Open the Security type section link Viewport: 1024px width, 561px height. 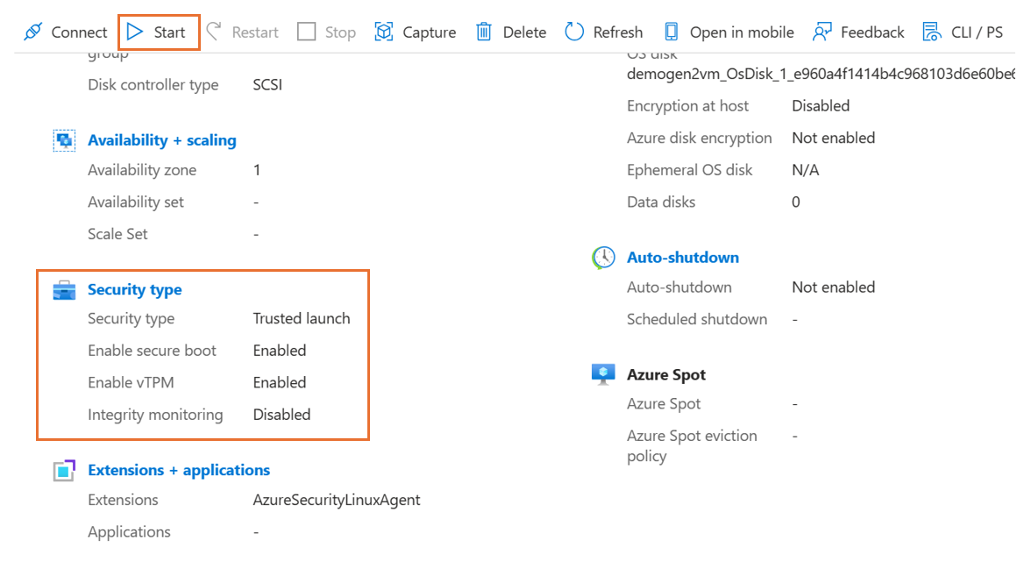click(134, 289)
